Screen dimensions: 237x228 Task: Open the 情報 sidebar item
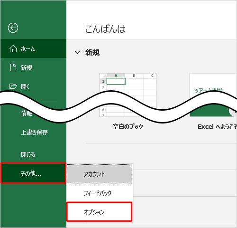[27, 113]
